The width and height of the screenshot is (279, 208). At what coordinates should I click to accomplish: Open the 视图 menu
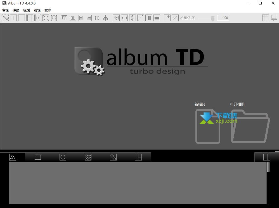point(27,10)
